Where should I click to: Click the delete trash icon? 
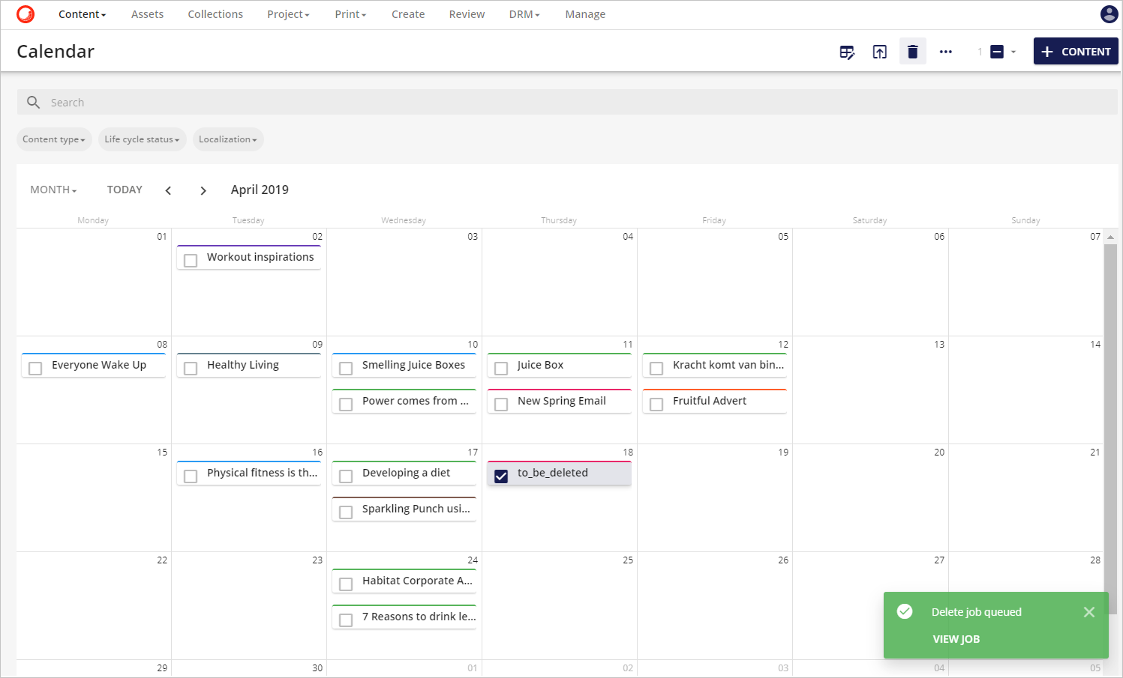912,51
